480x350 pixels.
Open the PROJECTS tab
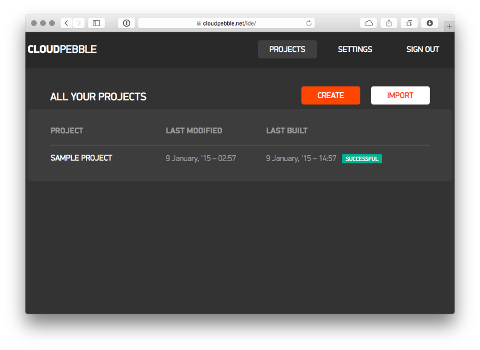point(287,49)
